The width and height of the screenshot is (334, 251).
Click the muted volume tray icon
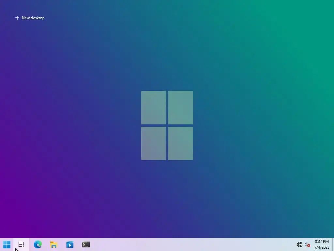[x=307, y=244]
